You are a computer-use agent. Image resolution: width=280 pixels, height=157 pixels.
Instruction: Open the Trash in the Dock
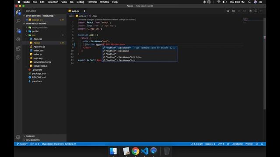pyautogui.click(x=166, y=151)
